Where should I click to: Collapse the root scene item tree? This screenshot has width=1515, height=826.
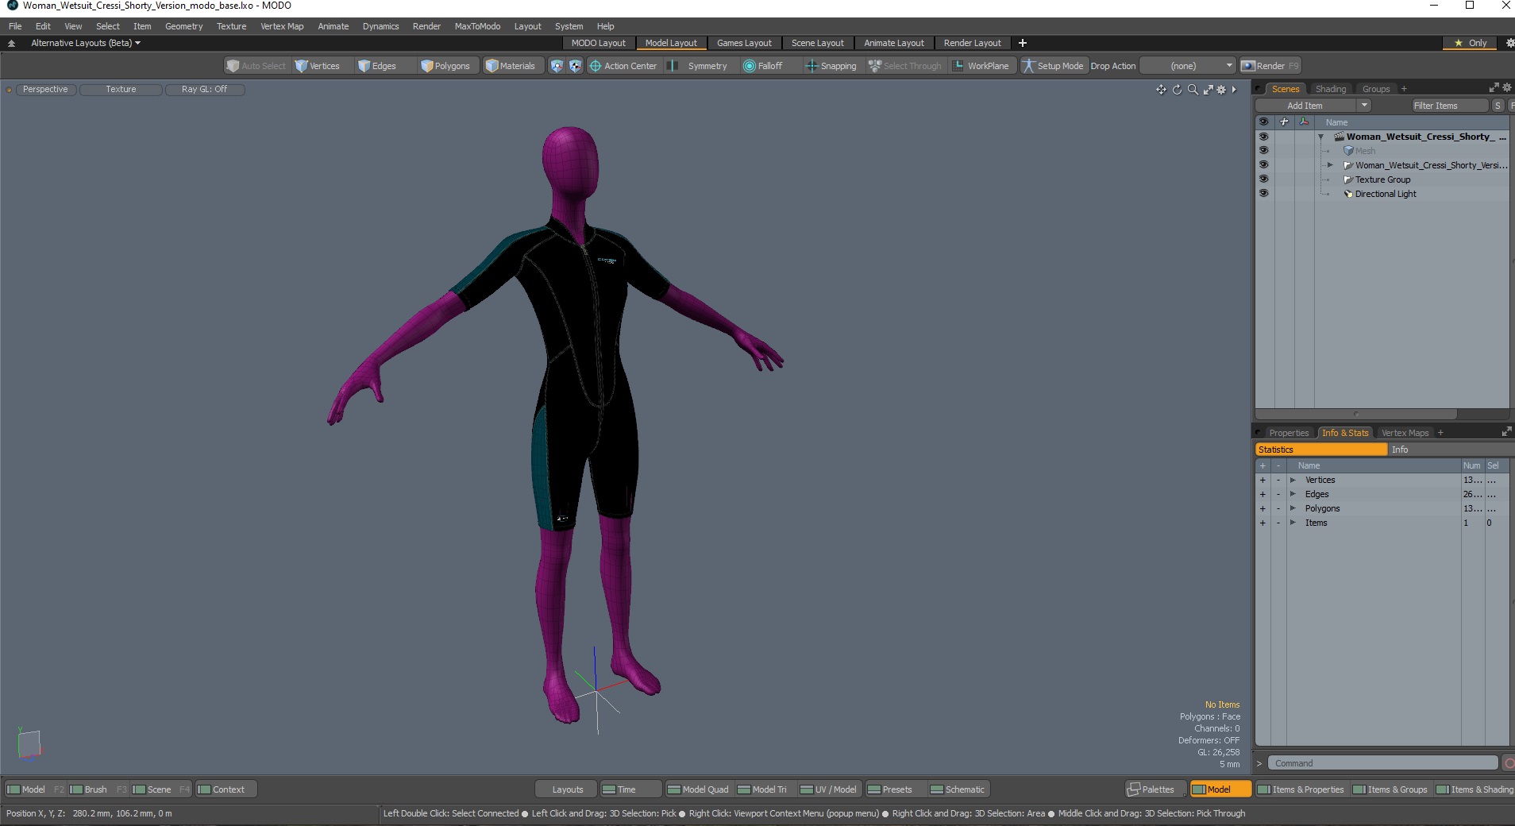[1321, 137]
